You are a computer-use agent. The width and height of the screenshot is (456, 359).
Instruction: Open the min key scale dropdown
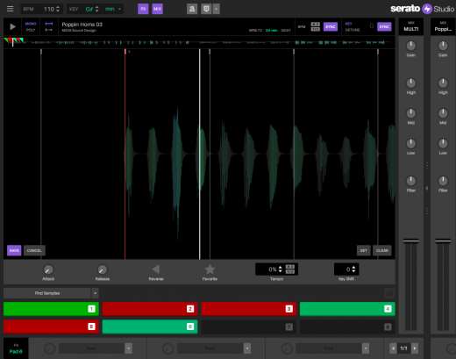[113, 9]
